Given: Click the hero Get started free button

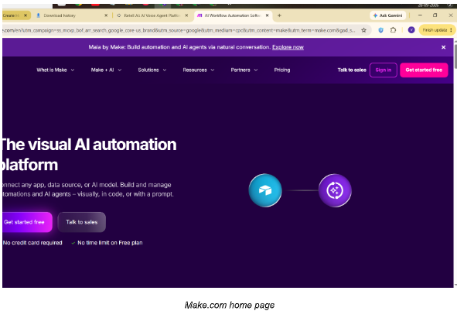Looking at the screenshot, I should tap(26, 222).
